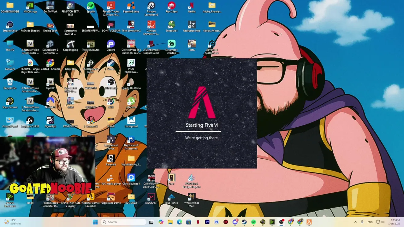Open Spotify from taskbar

pos(253,222)
